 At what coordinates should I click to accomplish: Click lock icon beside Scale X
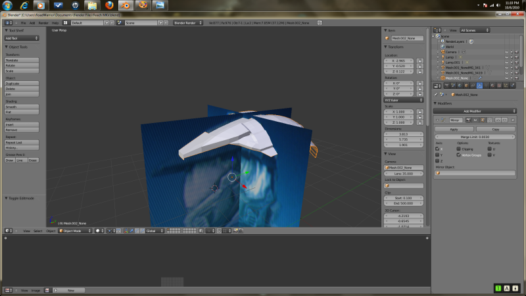point(419,111)
